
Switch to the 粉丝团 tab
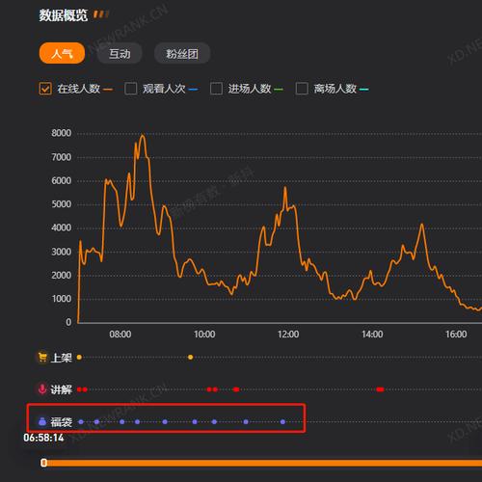point(182,53)
